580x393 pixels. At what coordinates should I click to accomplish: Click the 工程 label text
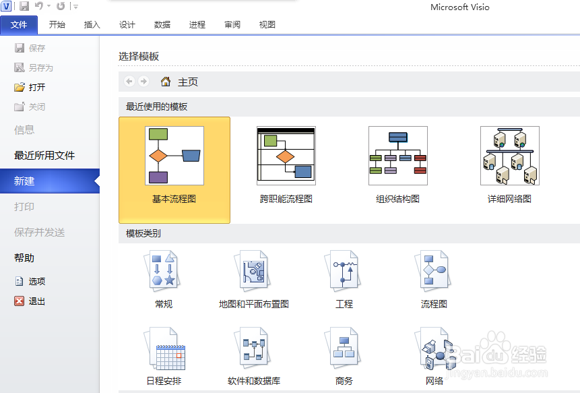344,304
